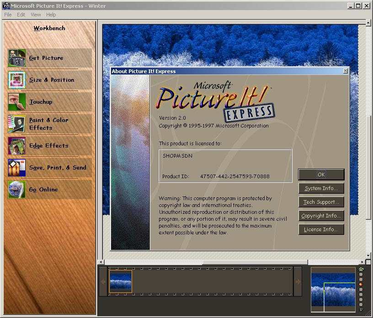The height and width of the screenshot is (318, 373).
Task: Open the File menu
Action: pos(8,15)
